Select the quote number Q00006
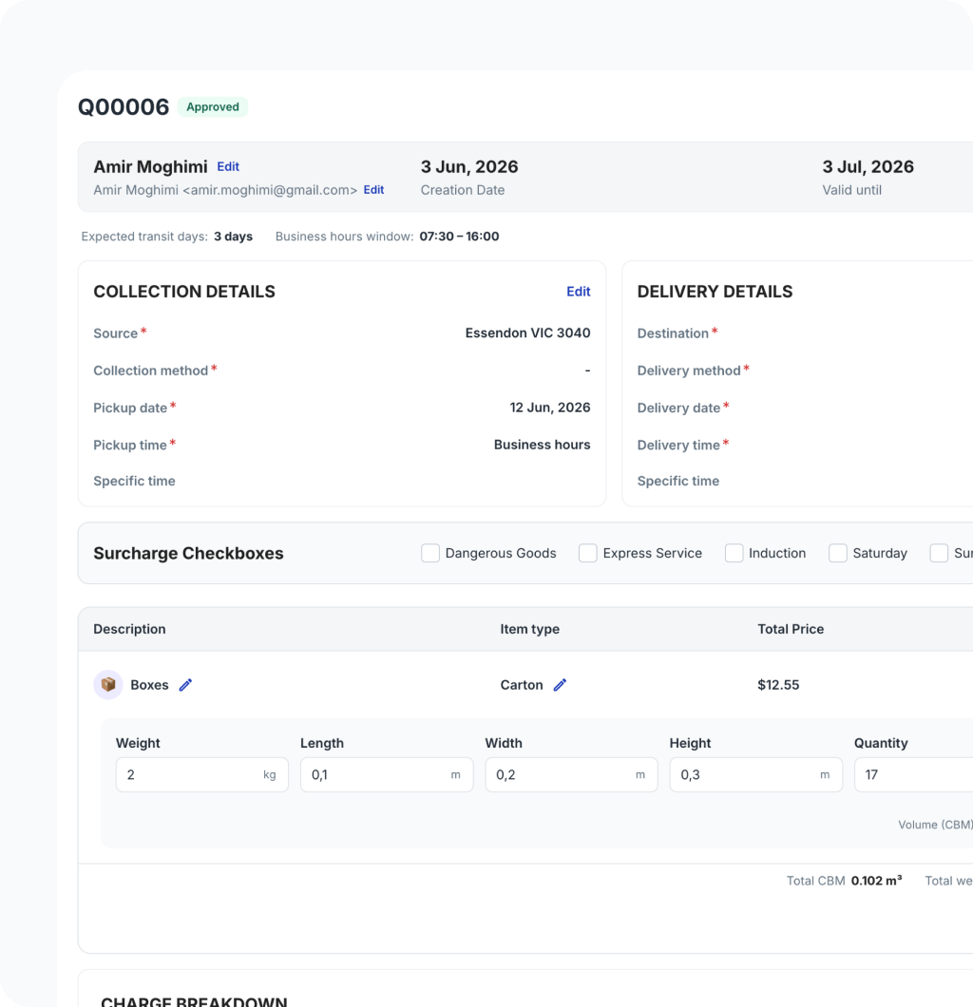This screenshot has width=973, height=1007. click(124, 106)
